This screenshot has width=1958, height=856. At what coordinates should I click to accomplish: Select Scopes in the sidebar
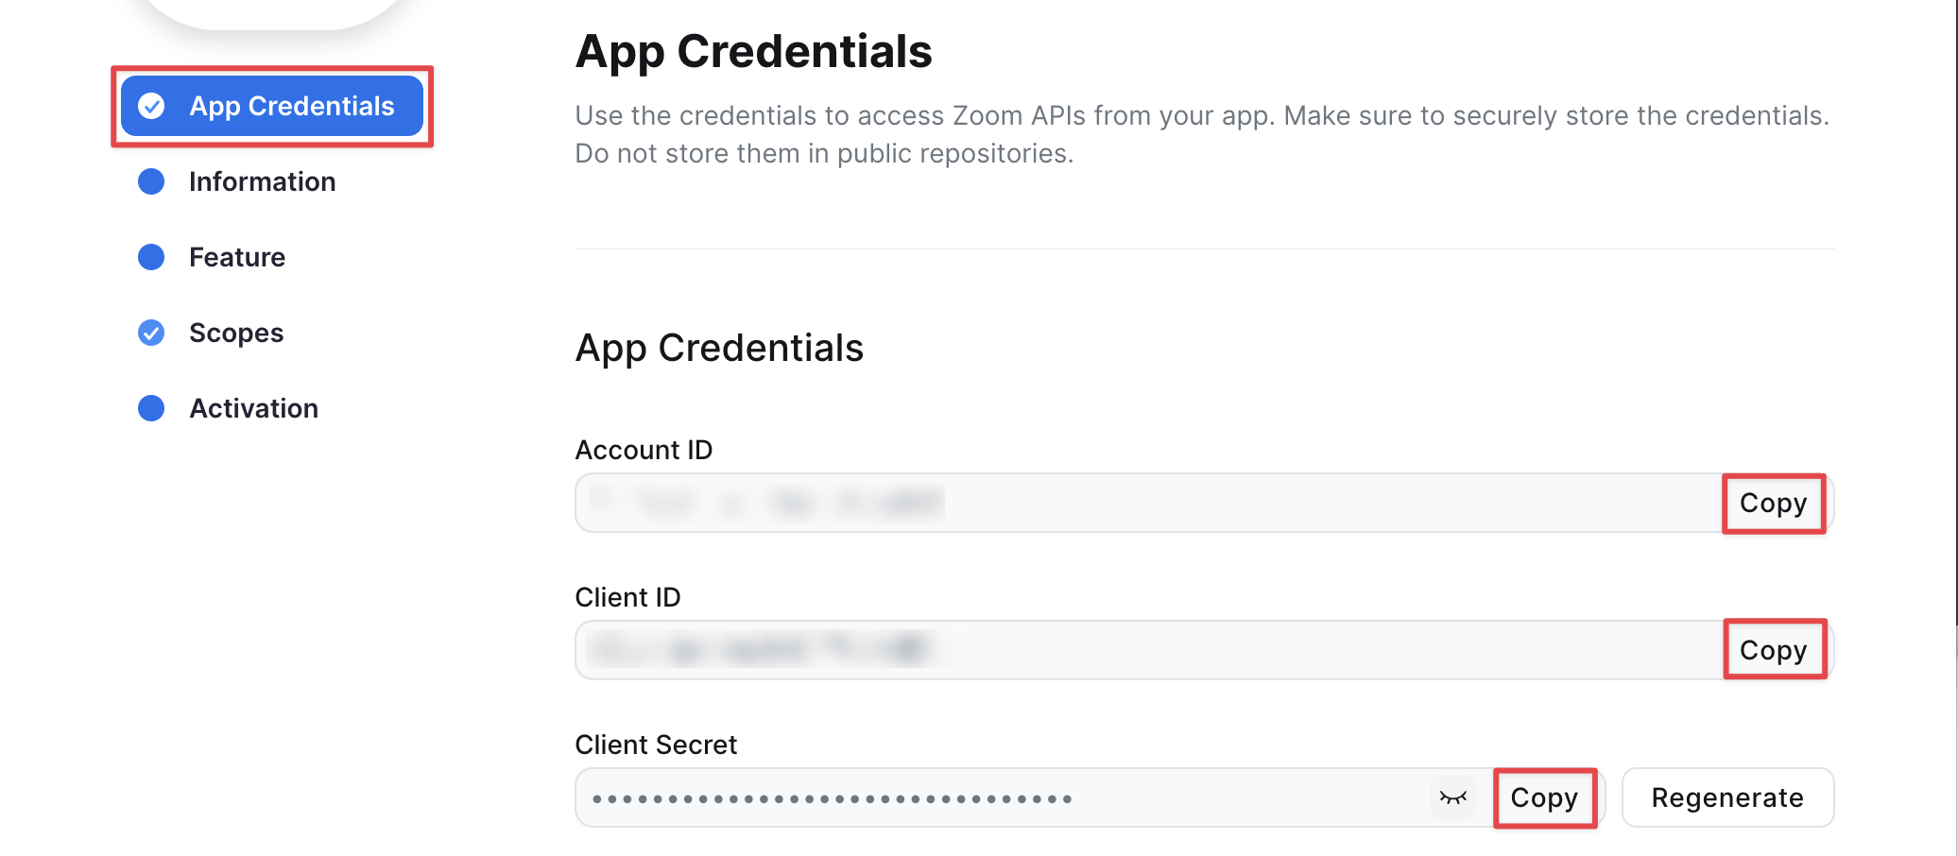pyautogui.click(x=236, y=333)
